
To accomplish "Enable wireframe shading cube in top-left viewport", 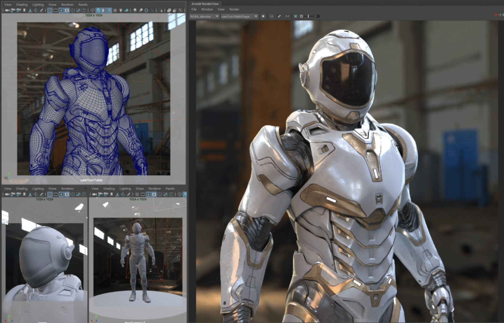I will 92,10.
